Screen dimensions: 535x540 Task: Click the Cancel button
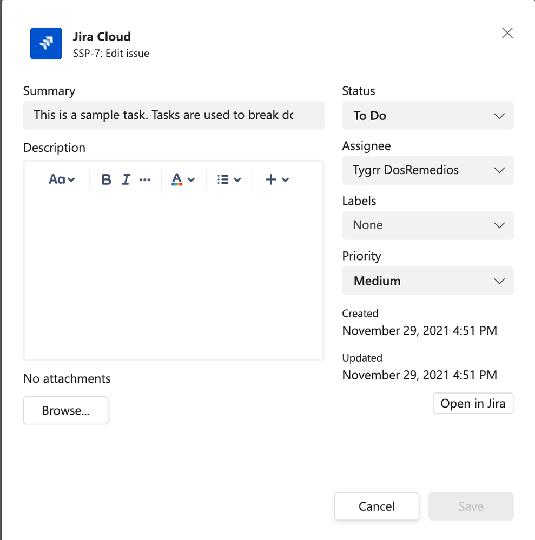[x=377, y=506]
